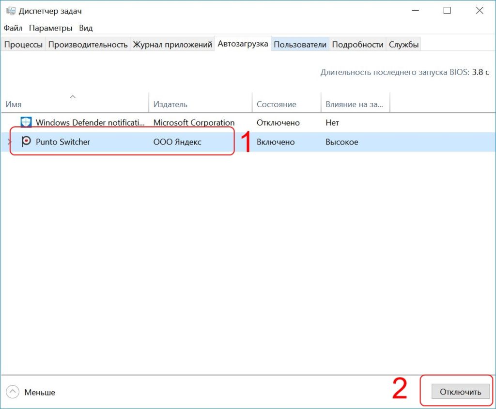The height and width of the screenshot is (409, 496).
Task: Sort by the Влияние на запуск column
Action: click(x=355, y=104)
